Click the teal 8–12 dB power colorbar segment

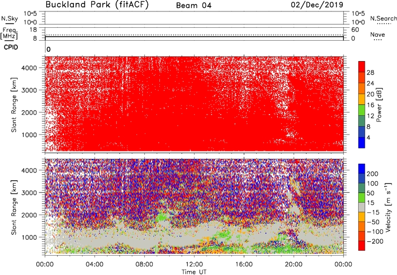pyautogui.click(x=362, y=121)
